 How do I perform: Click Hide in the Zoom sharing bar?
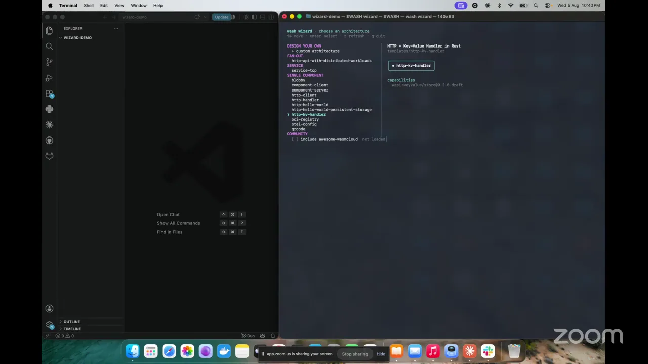coord(381,354)
